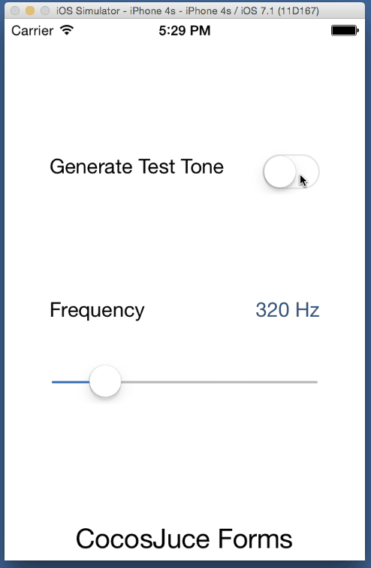Click the Frequency label

97,311
